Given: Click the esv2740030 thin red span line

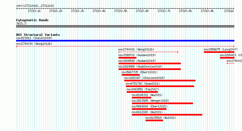Looking at the screenshot, I should [125, 46].
